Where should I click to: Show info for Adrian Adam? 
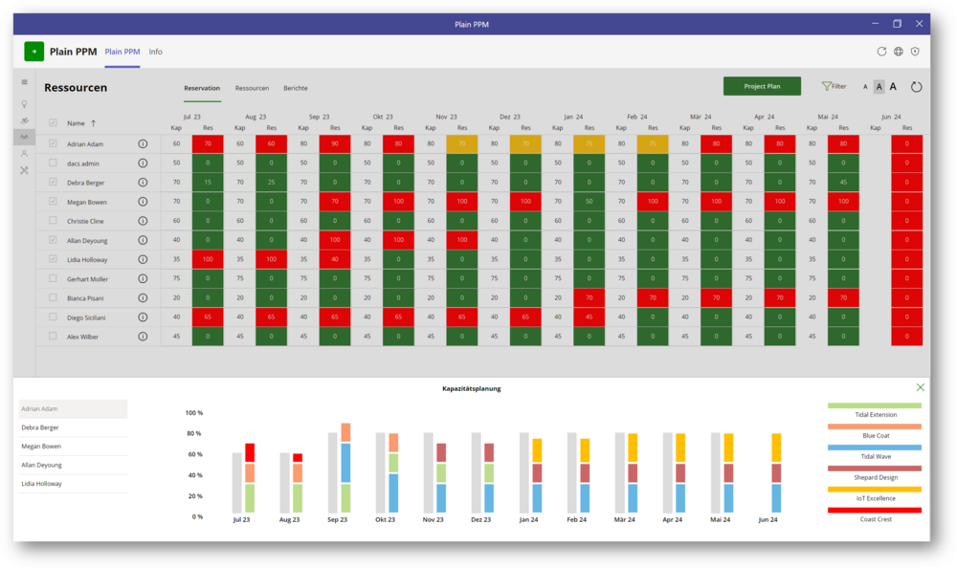point(143,143)
